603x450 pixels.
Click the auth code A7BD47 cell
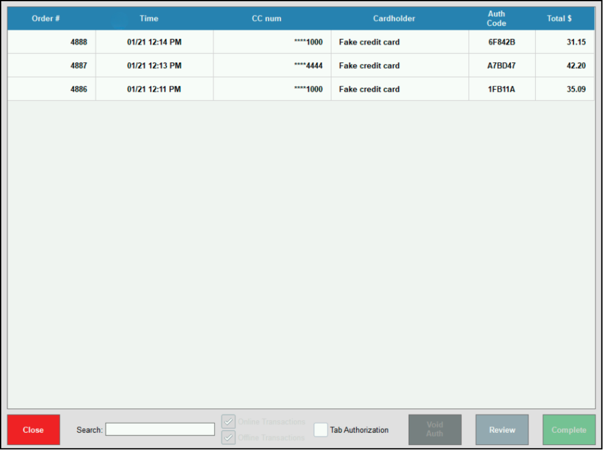(501, 66)
